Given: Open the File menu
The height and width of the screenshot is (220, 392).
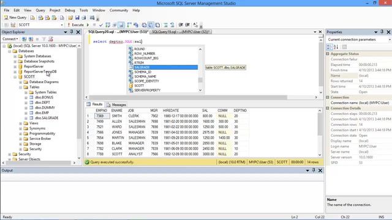Looking at the screenshot, I should (x=7, y=10).
